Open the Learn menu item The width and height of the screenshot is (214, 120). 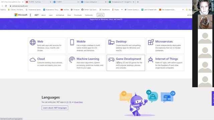[x=50, y=15]
